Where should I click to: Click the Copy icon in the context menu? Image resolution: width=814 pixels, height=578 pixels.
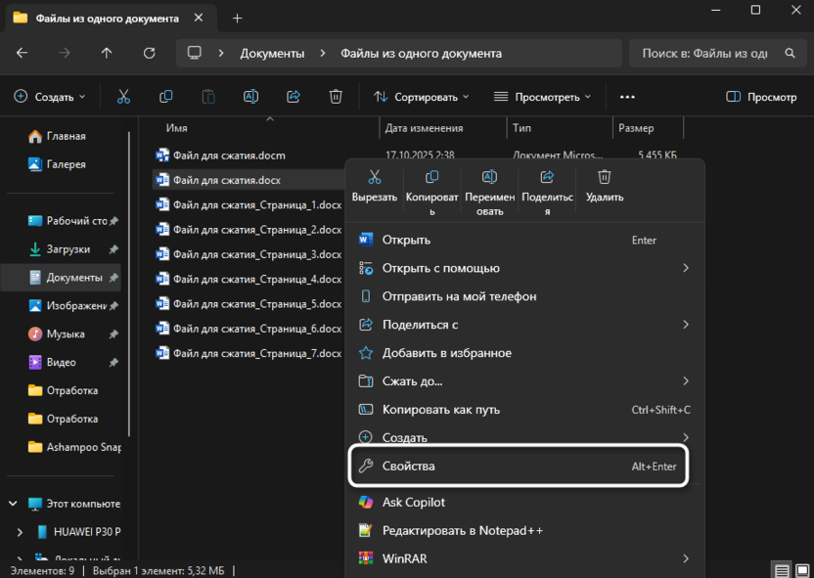tap(431, 178)
